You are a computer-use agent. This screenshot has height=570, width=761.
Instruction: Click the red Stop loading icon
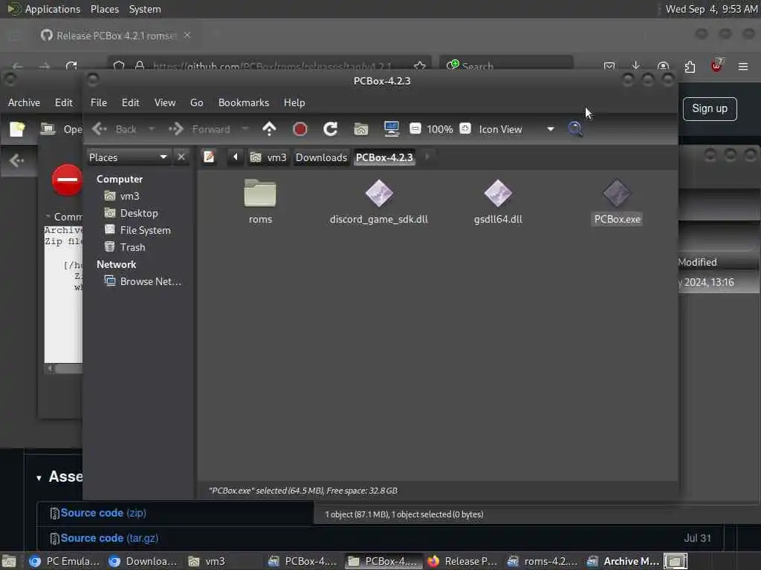[x=300, y=129]
